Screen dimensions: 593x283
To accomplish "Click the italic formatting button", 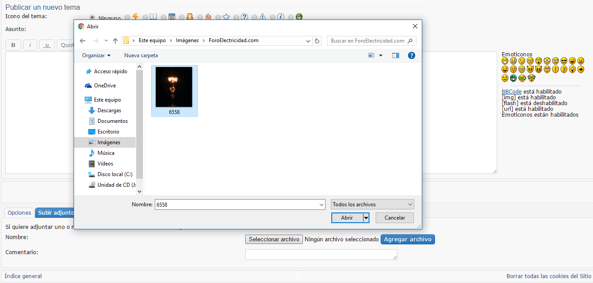I will point(30,45).
